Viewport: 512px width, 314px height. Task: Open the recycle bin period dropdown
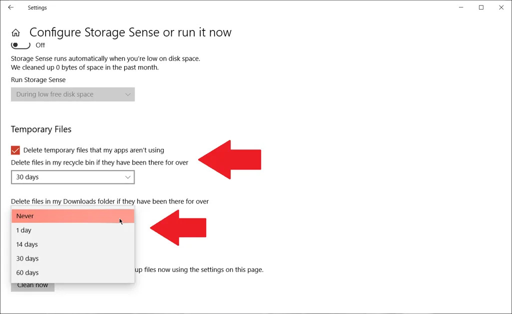(73, 177)
